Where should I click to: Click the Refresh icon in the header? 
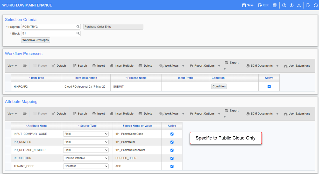point(315,5)
